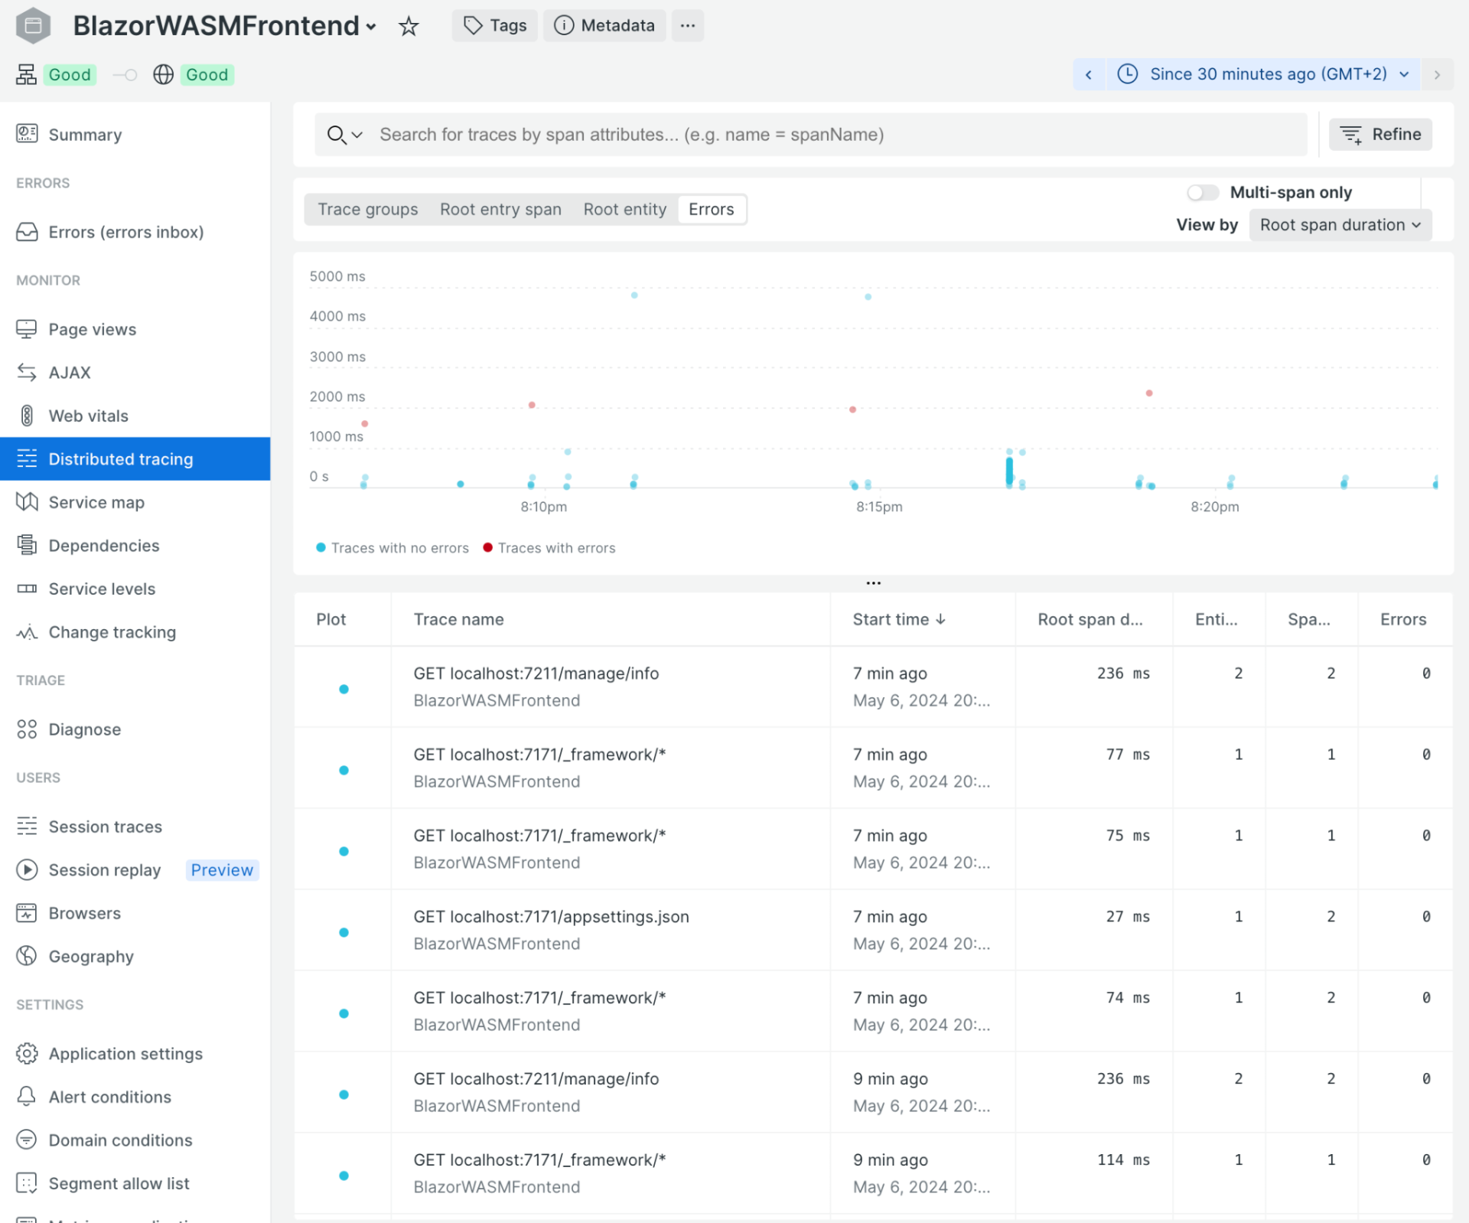
Task: Toggle 'Traces with errors' legend item
Action: 549,548
